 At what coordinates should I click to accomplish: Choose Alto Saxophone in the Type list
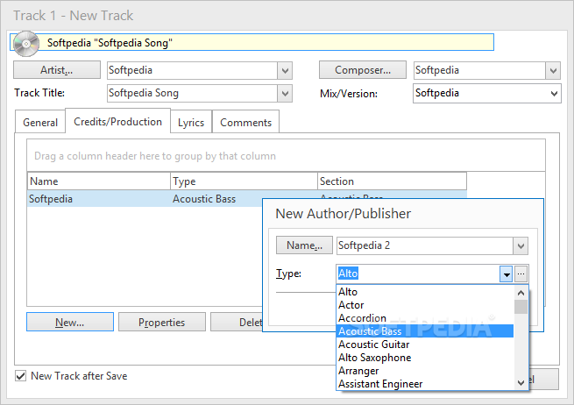pos(425,358)
